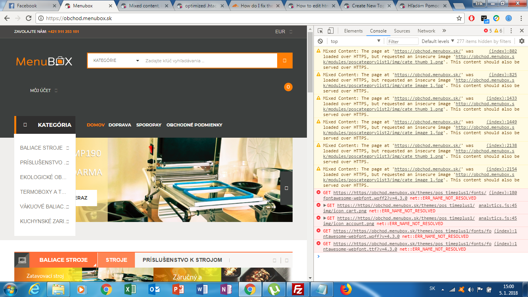528x297 pixels.
Task: Open the console settings gear
Action: pos(522,41)
